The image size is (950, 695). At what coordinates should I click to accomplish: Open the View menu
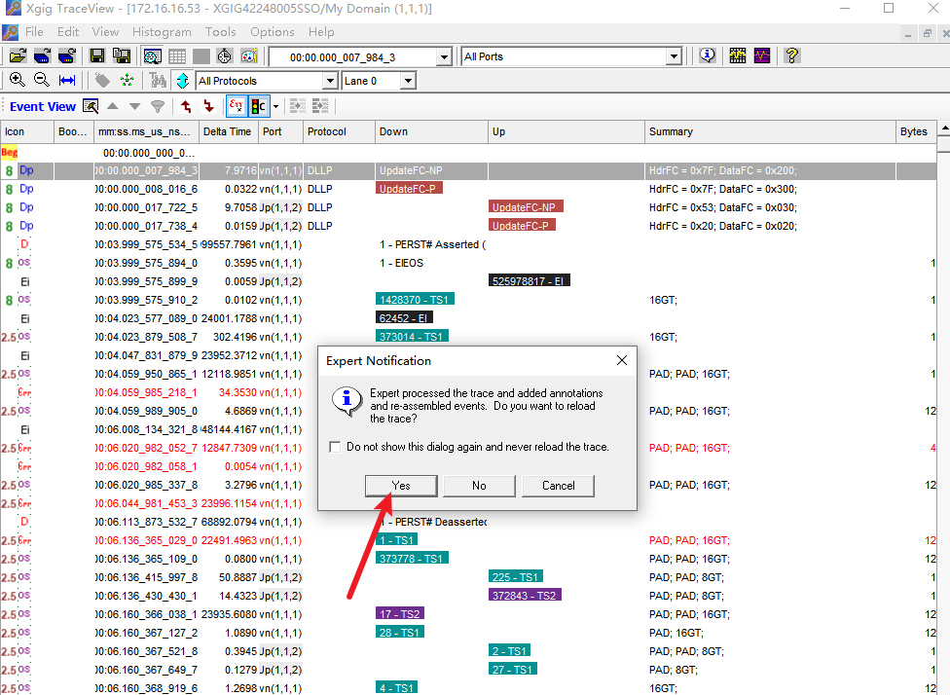(105, 32)
